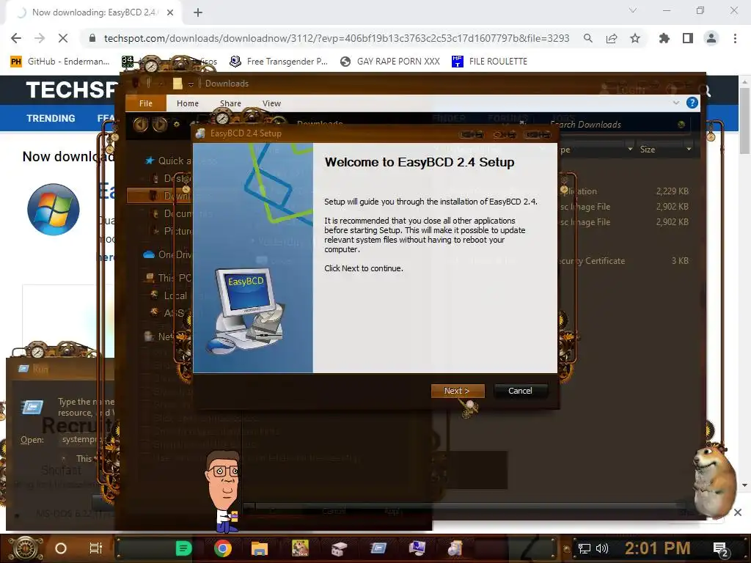Screen dimensions: 751x563
Task: Open Share ribbon tab in Explorer
Action: [x=230, y=103]
